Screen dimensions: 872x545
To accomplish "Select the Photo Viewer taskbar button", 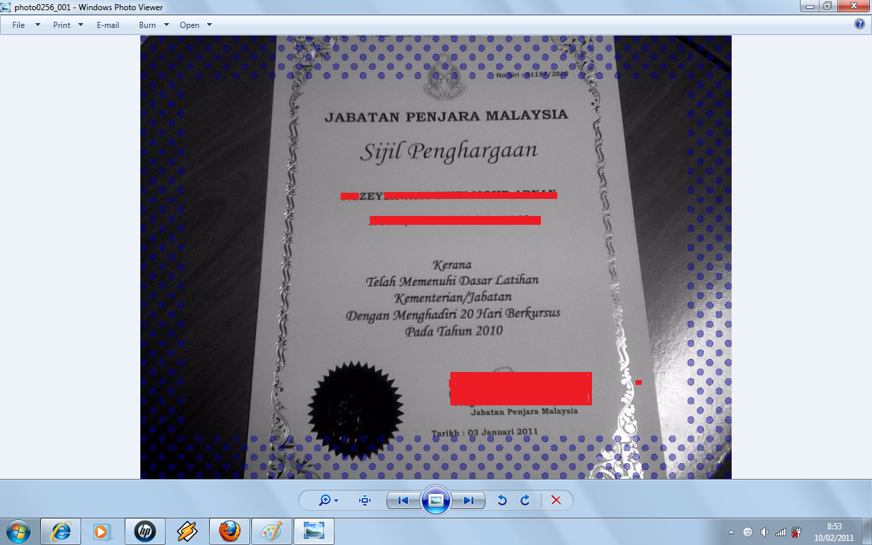I will 314,531.
